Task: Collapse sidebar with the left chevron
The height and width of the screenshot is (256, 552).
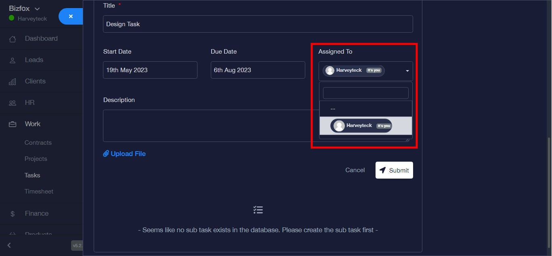Action: [9, 245]
